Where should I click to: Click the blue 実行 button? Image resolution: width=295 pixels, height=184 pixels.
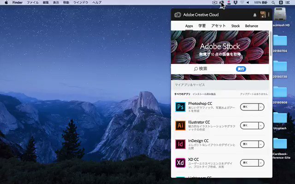pyautogui.click(x=241, y=69)
